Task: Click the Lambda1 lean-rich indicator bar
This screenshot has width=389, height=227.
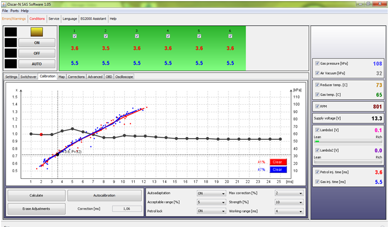Action: click(348, 141)
